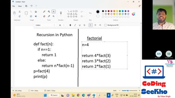Screen dimensions: 175x98
Task: Pick the Curve shape
Action: [x=71, y=11]
